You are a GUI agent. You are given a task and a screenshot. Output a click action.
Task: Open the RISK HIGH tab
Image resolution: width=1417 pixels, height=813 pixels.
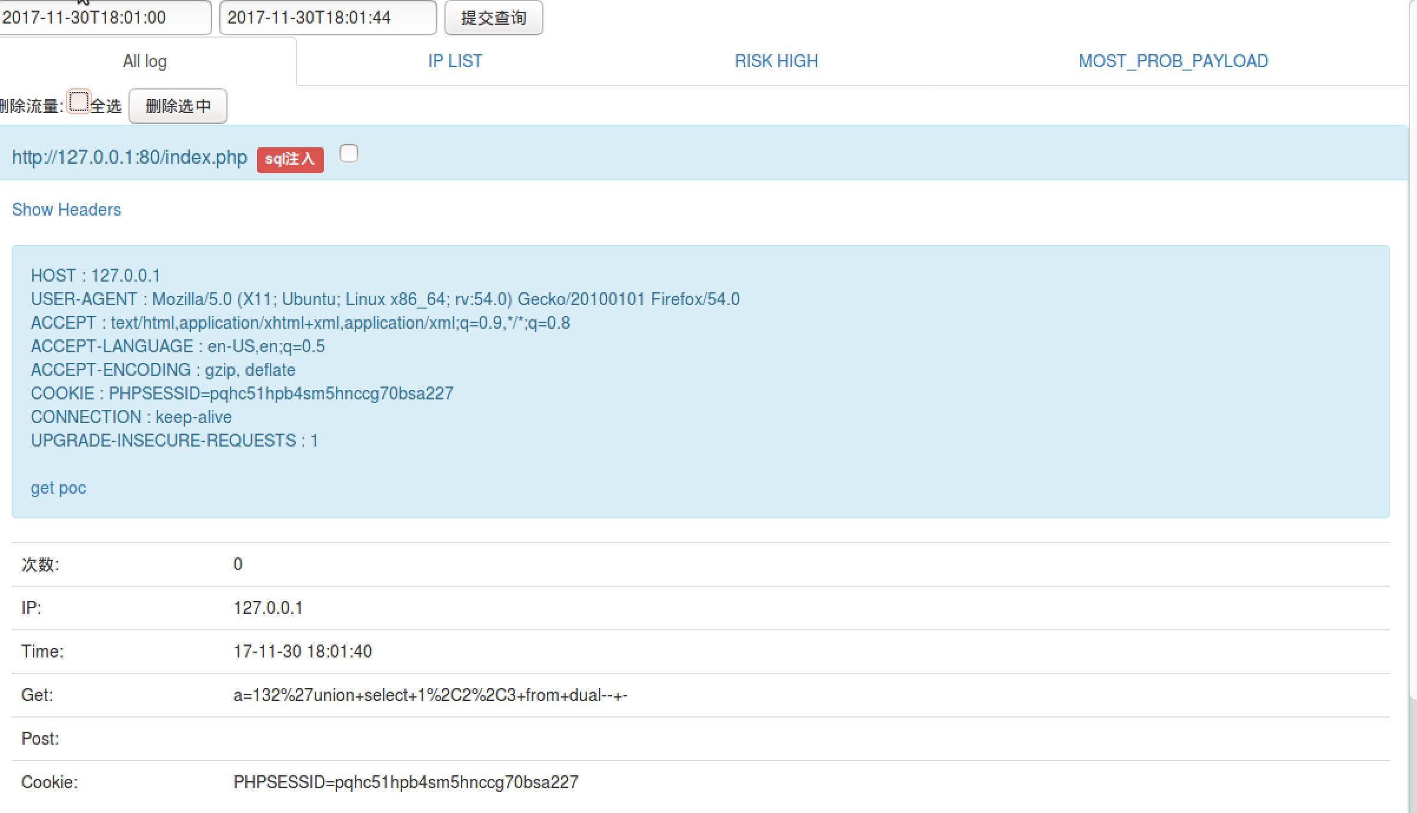[776, 61]
